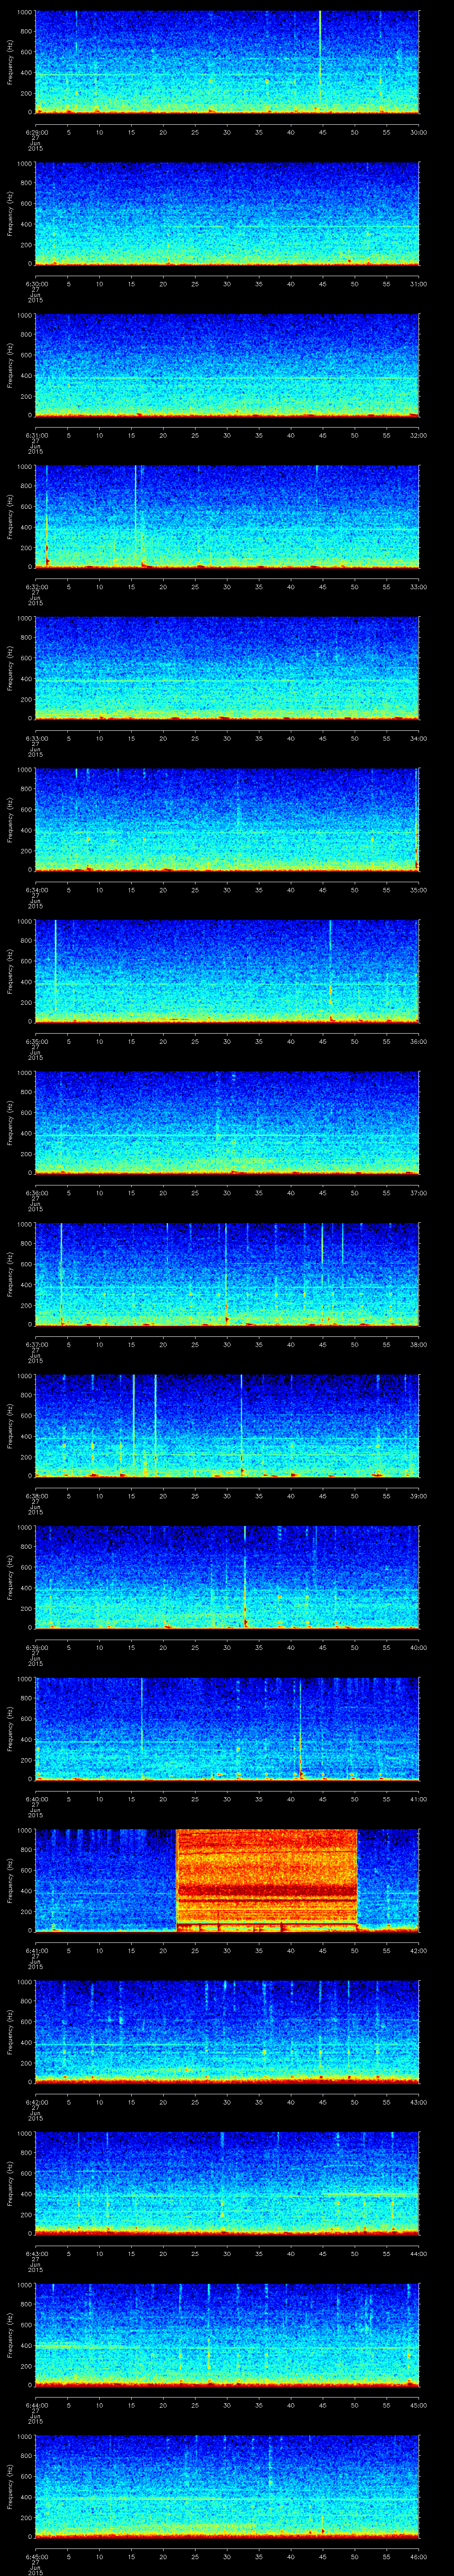Click the 6:42:00 start time label
454x2576 pixels.
37,2102
